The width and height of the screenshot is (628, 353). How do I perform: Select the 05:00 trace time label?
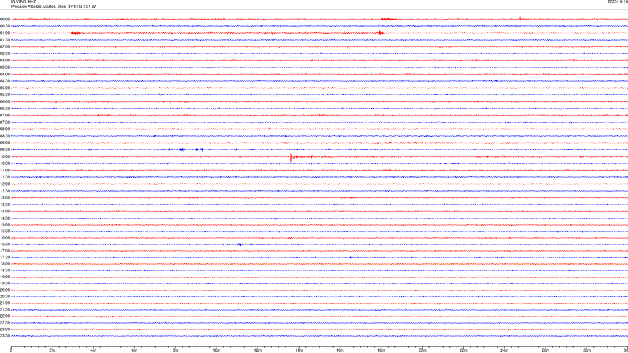coord(5,88)
